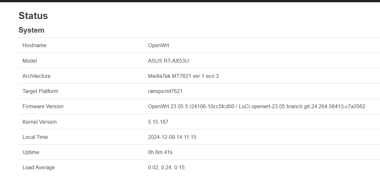Select the Local Time label
The height and width of the screenshot is (177, 380).
tap(35, 137)
